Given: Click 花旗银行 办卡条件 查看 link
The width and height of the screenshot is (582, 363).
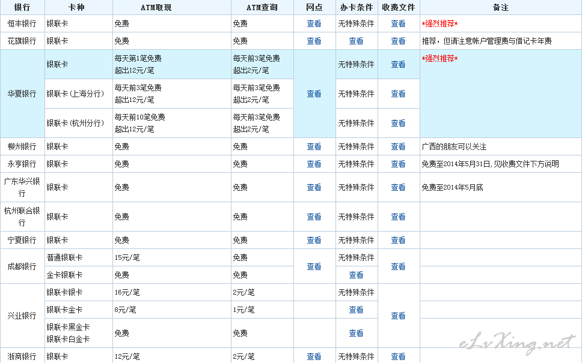Looking at the screenshot, I should pyautogui.click(x=356, y=41).
